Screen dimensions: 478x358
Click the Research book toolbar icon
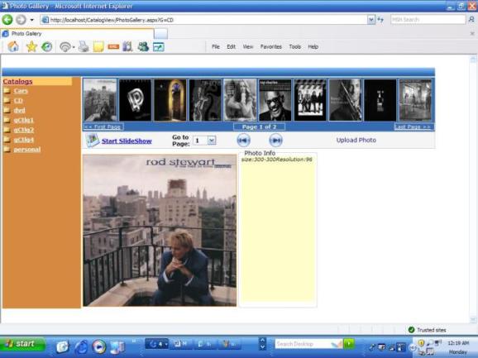[x=127, y=46]
